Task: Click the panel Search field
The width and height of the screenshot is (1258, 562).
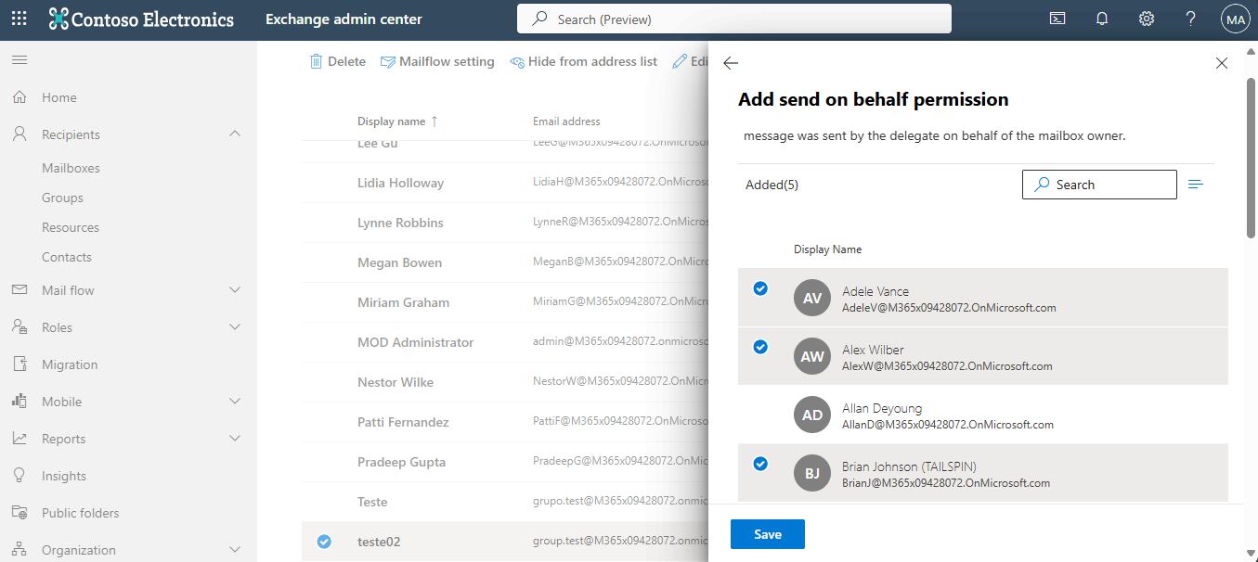Action: tap(1099, 185)
